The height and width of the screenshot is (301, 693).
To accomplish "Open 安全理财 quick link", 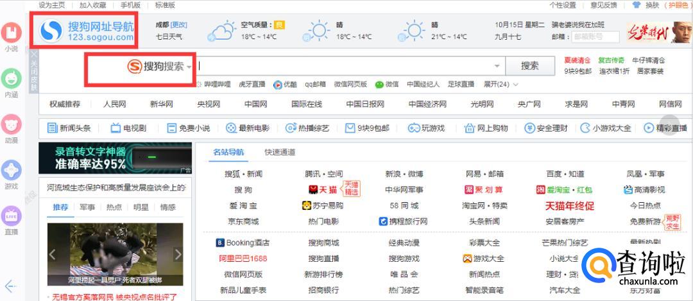I will (546, 128).
